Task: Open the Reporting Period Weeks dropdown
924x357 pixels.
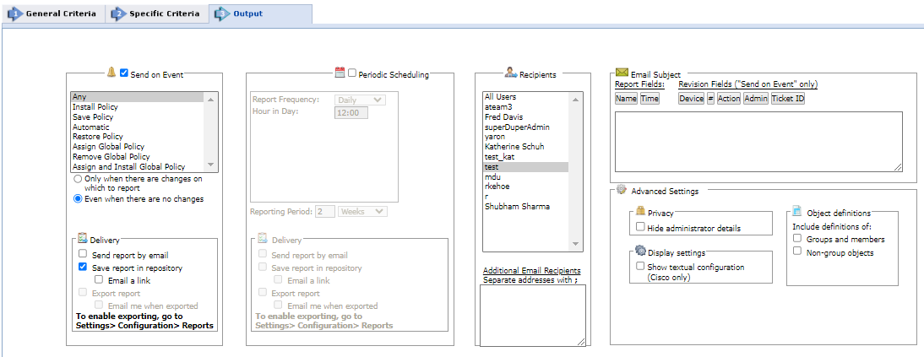Action: [x=362, y=211]
